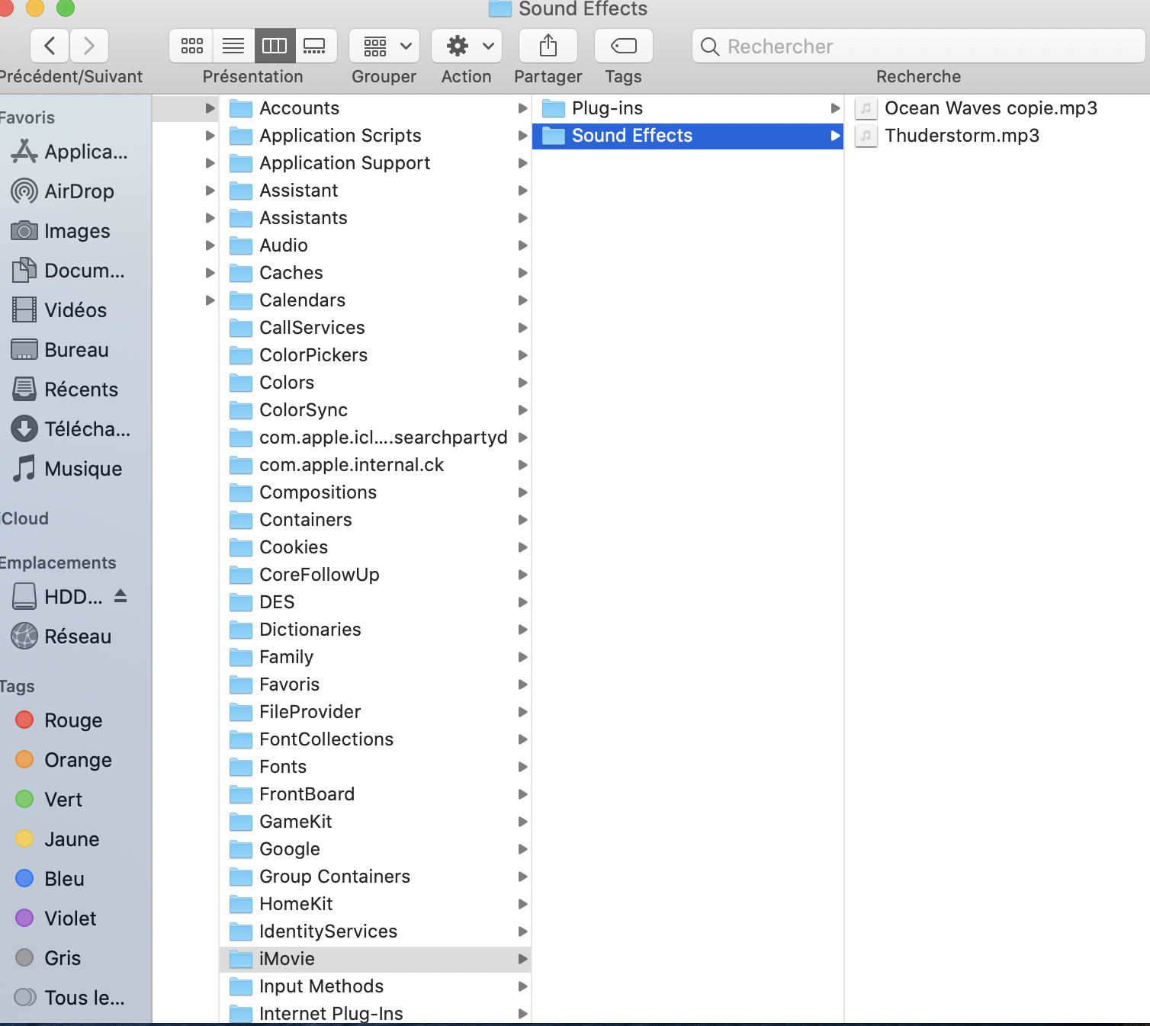The width and height of the screenshot is (1150, 1026).
Task: Open Téléchargements in sidebar favorites
Action: coord(86,429)
